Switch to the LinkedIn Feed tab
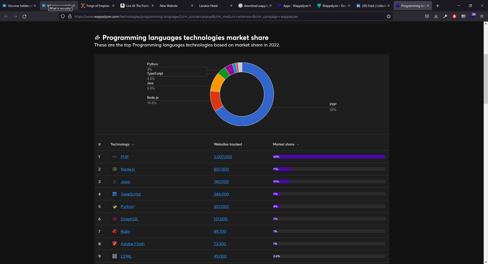This screenshot has height=264, width=488. click(373, 6)
